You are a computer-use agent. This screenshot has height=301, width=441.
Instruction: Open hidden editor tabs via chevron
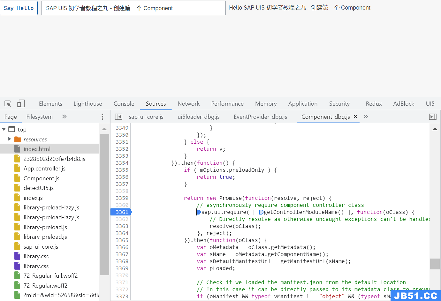click(366, 117)
